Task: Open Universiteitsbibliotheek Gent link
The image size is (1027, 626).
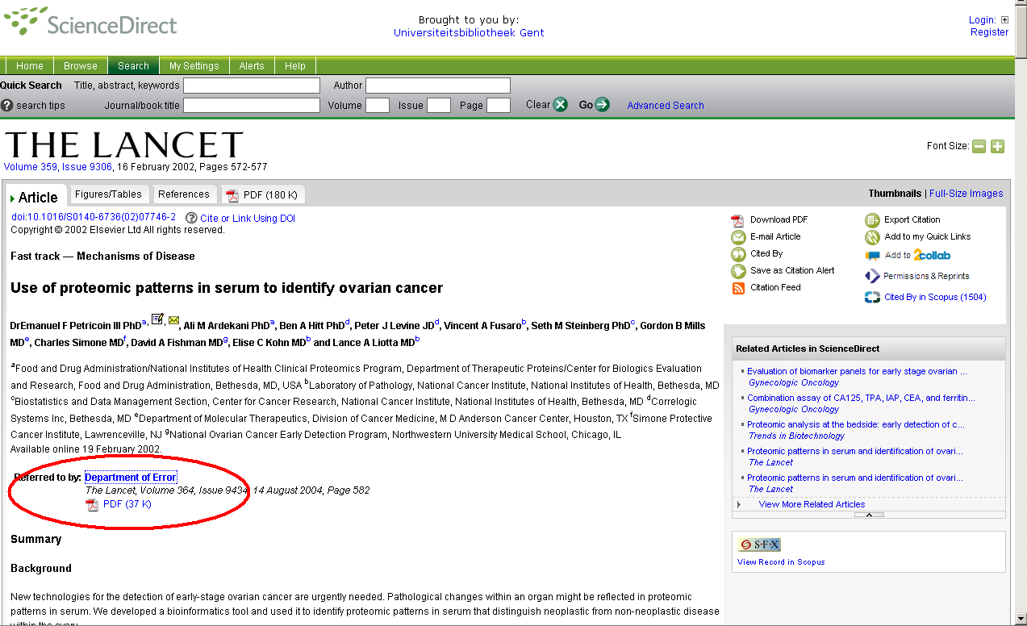Action: [469, 33]
